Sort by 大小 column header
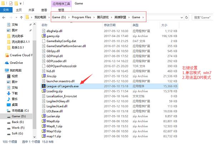Screen dimensions: 216x144 point(164,25)
